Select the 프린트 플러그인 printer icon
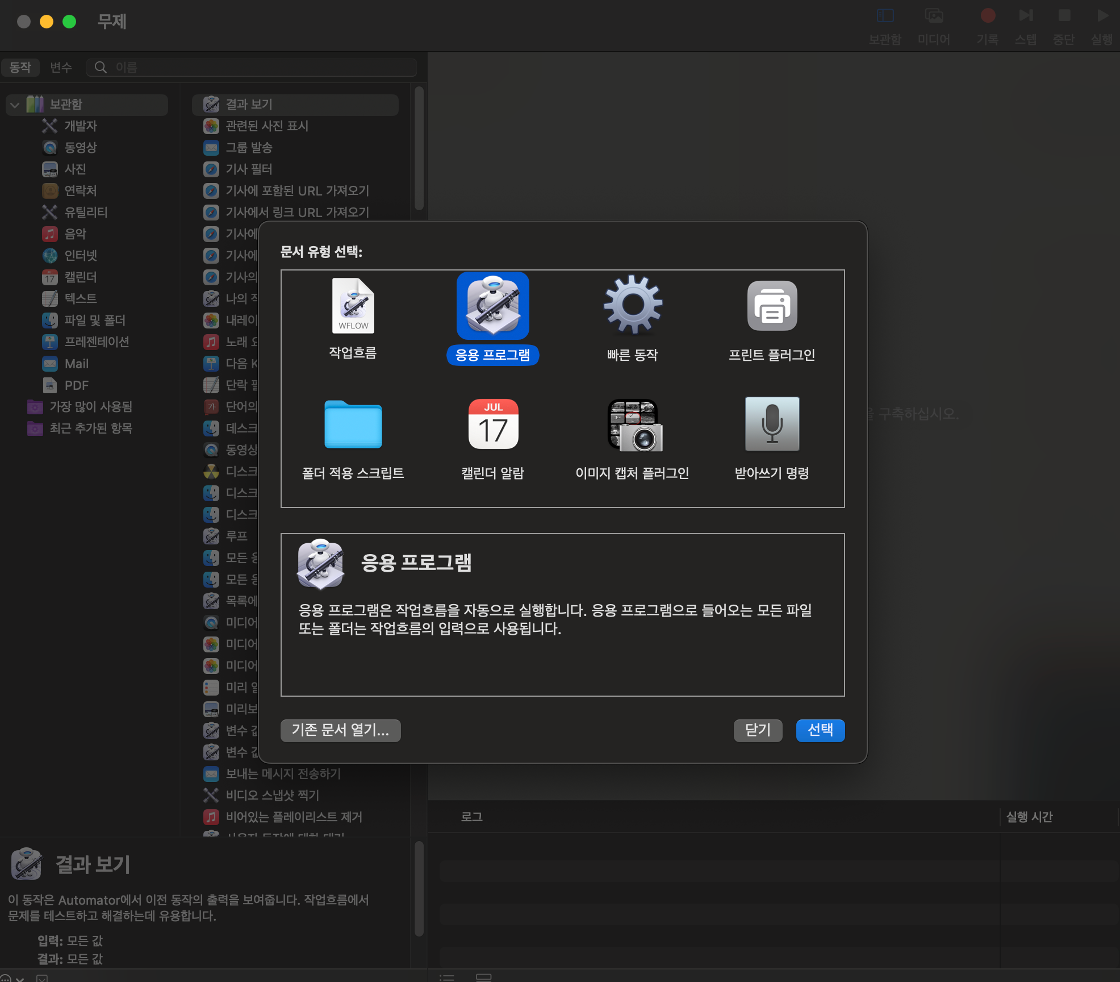The width and height of the screenshot is (1120, 982). tap(772, 306)
